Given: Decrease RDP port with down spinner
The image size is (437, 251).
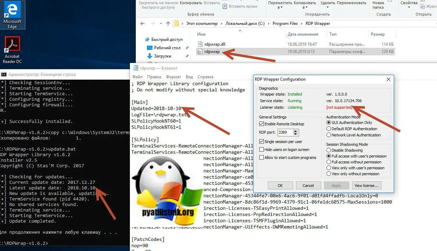Looking at the screenshot, I should pos(295,134).
